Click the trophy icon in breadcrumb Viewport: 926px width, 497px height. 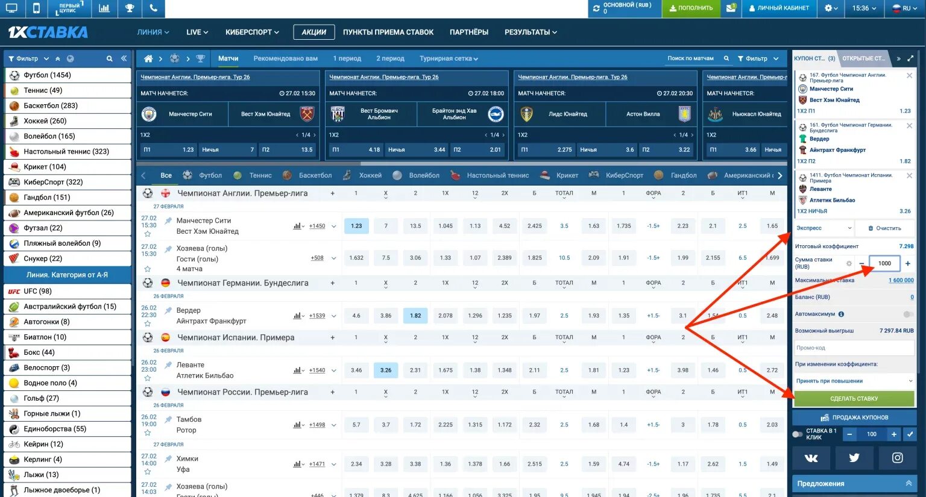[200, 58]
